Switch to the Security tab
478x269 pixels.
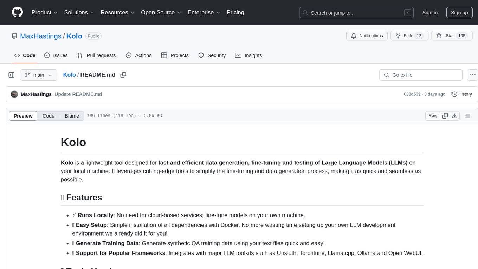tap(212, 55)
